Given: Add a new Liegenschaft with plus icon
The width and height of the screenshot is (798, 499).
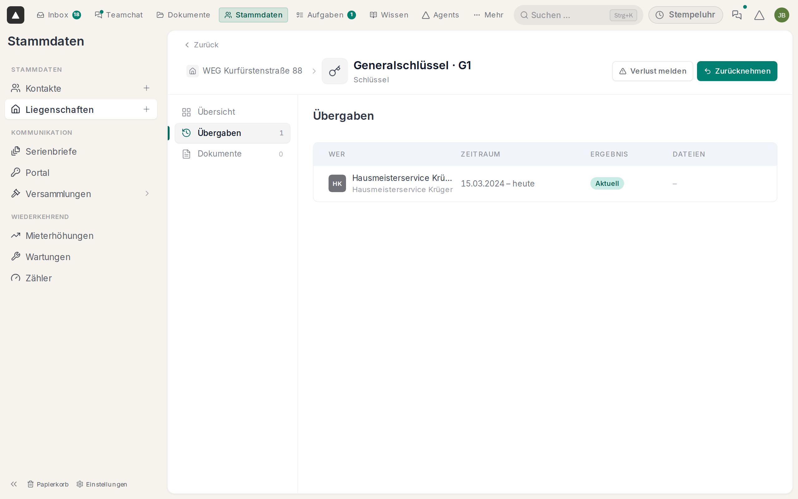Looking at the screenshot, I should (x=147, y=109).
